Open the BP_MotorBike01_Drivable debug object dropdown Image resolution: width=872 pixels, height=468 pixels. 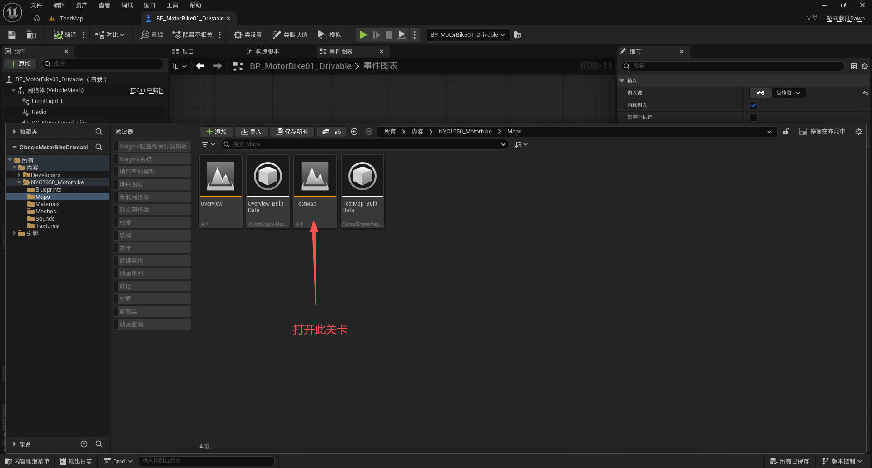[x=468, y=35]
